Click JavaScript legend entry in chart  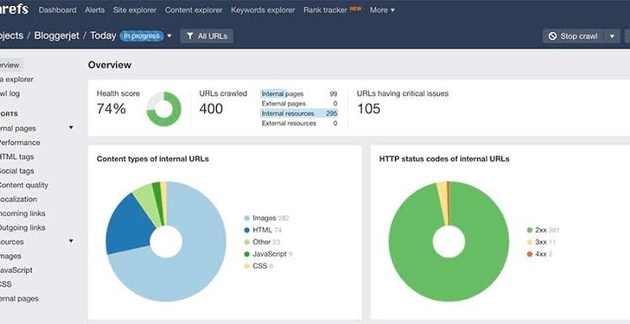tap(268, 253)
